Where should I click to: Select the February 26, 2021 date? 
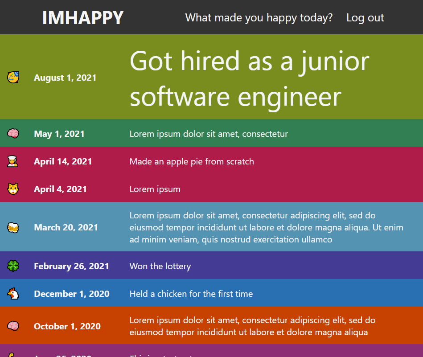[71, 266]
